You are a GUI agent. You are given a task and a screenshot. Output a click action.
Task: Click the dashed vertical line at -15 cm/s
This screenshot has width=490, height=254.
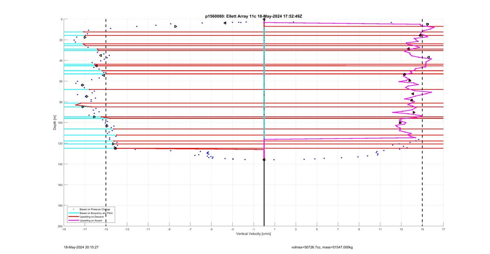pyautogui.click(x=106, y=123)
